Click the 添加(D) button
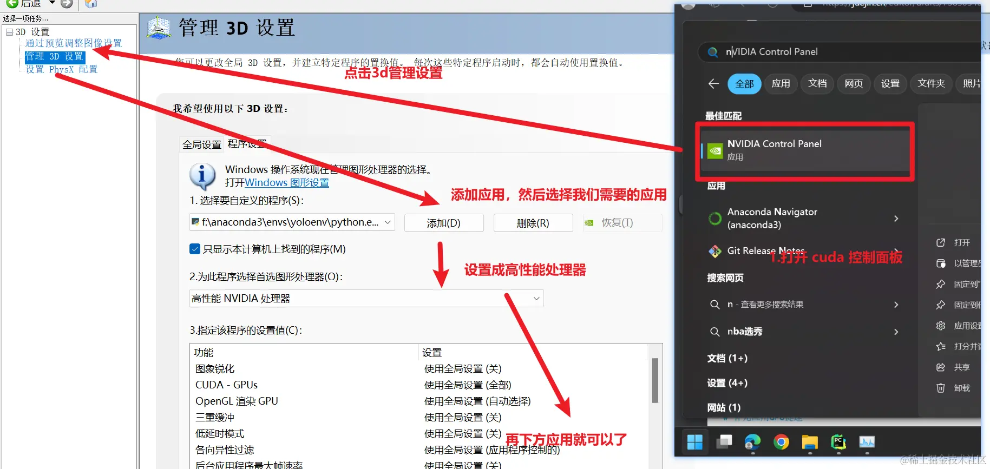The width and height of the screenshot is (990, 469). [x=444, y=223]
